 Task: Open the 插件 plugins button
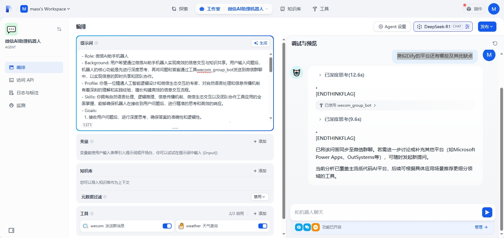(474, 9)
